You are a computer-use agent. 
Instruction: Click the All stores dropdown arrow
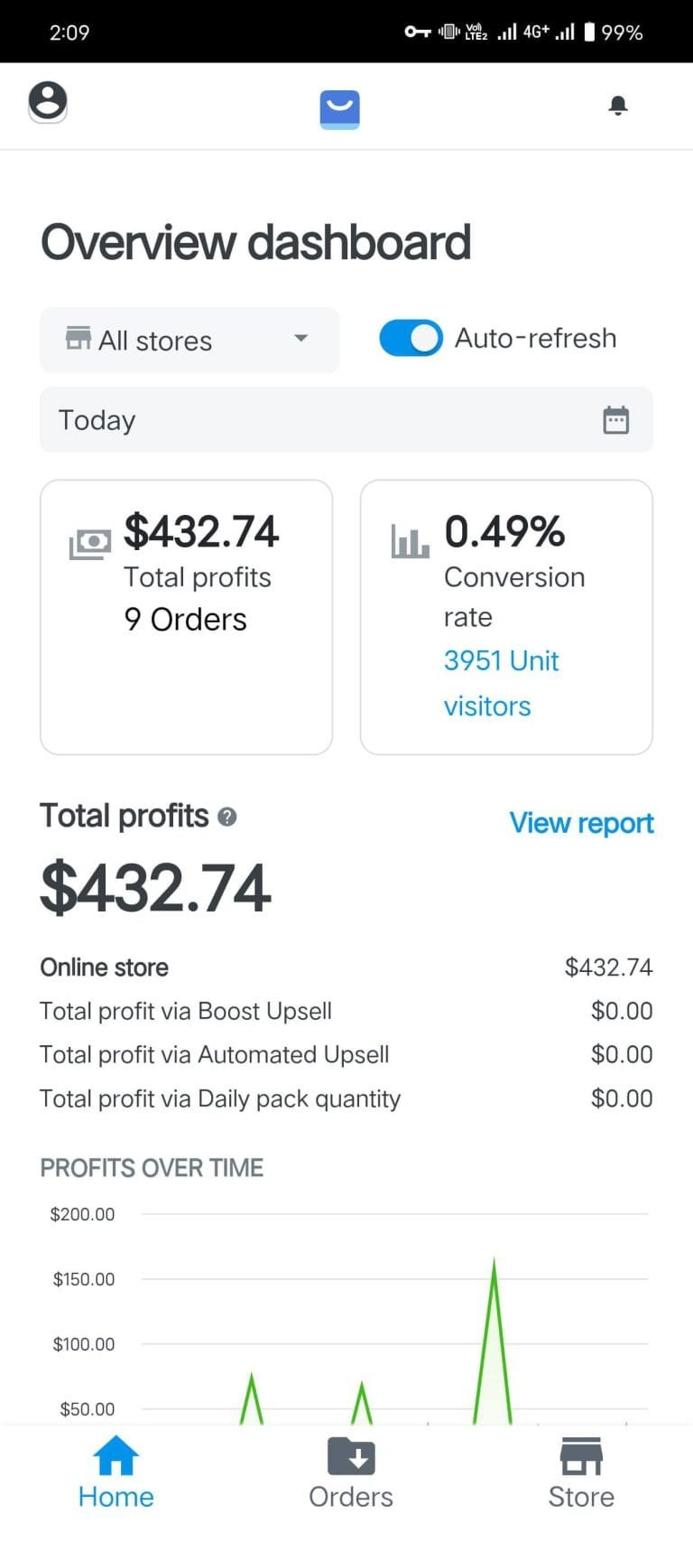301,339
